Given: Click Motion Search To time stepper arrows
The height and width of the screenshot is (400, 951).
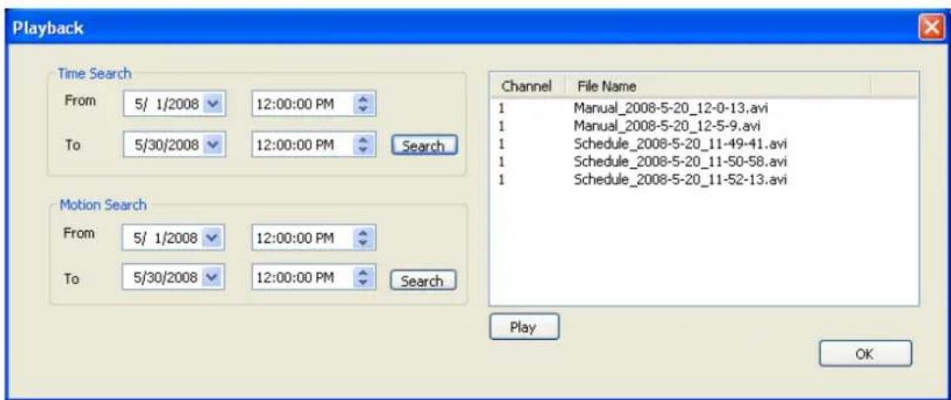Looking at the screenshot, I should click(364, 278).
